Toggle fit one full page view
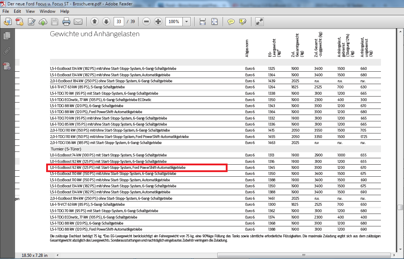The image size is (404, 259). (214, 22)
